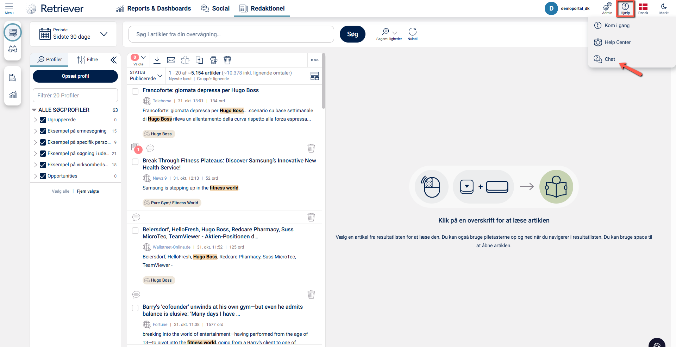Screen dimensions: 676x347
Task: Select the Francoforte article checkbox
Action: pyautogui.click(x=135, y=91)
